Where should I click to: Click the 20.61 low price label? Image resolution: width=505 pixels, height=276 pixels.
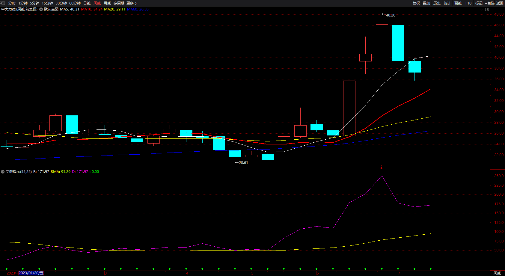click(243, 163)
